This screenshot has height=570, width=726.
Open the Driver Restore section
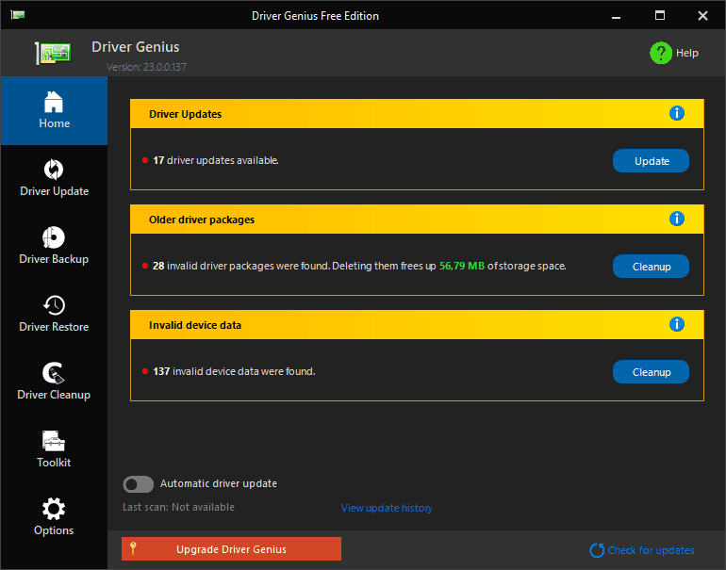coord(54,315)
